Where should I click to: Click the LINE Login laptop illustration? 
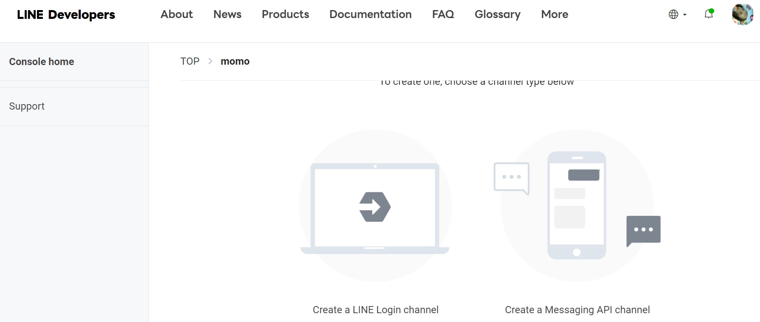pos(375,206)
